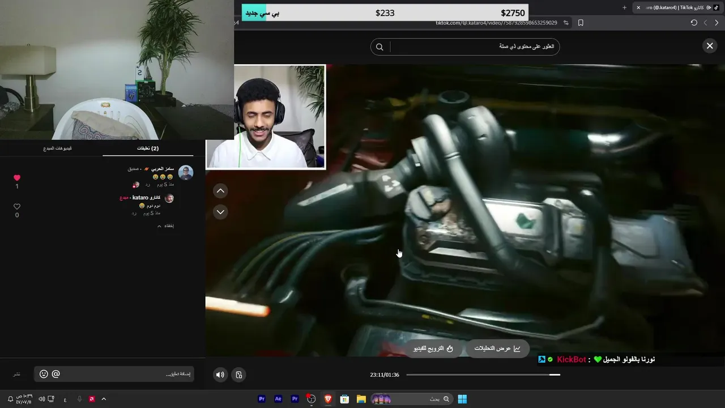
Task: Open After Effects from the taskbar
Action: 278,399
